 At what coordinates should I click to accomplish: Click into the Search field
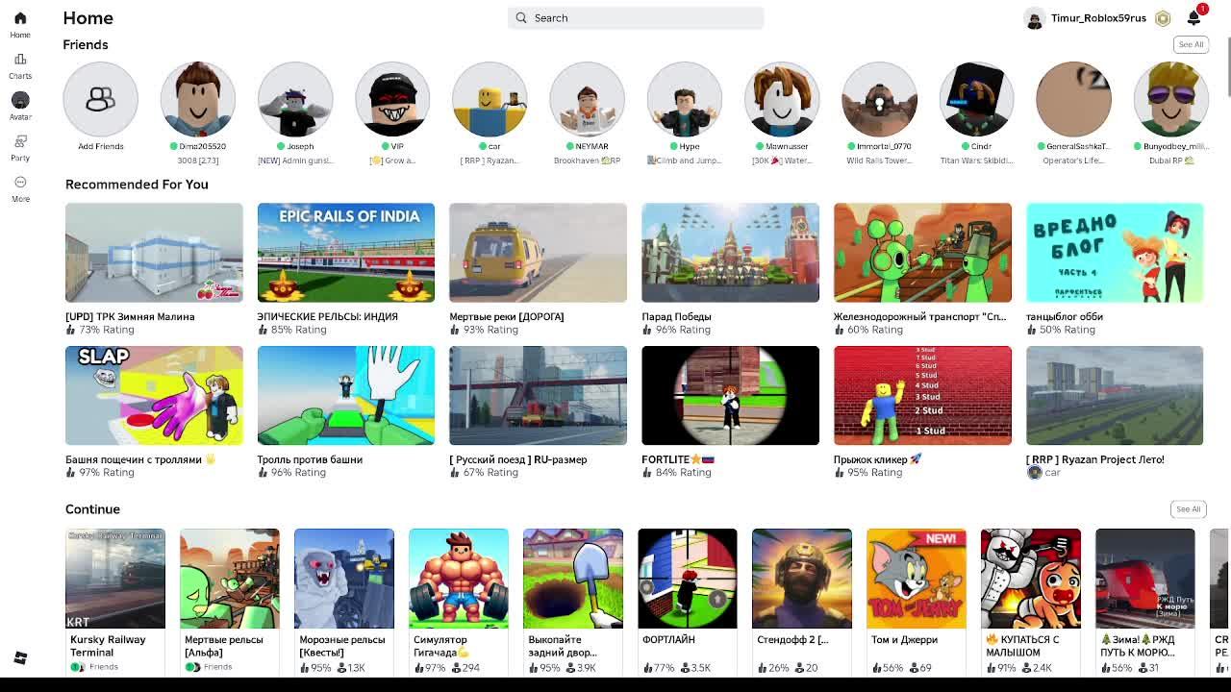(x=636, y=17)
